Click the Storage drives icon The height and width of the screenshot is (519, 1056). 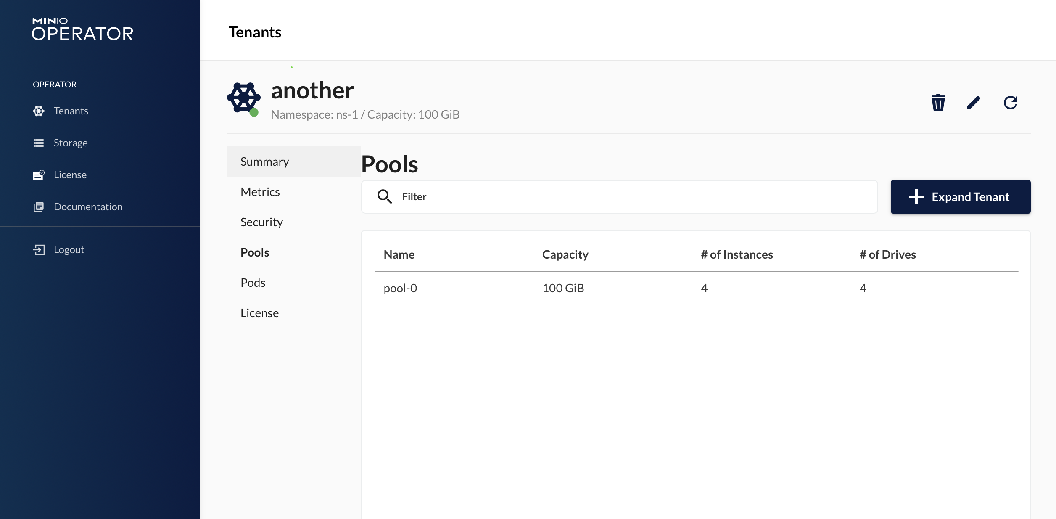[39, 143]
